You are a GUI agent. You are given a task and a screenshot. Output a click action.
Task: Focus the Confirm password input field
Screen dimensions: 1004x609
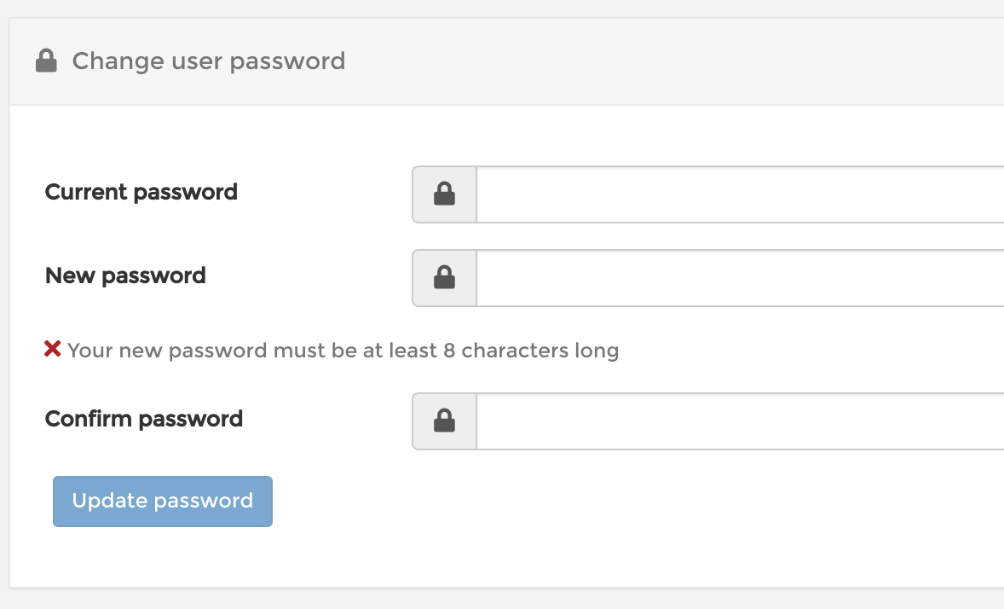tap(740, 421)
